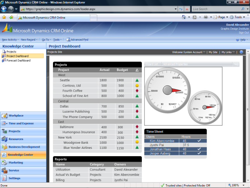Image resolution: width=250 pixels, height=188 pixels.
Task: Open the IE Tools menu
Action: click(x=238, y=17)
